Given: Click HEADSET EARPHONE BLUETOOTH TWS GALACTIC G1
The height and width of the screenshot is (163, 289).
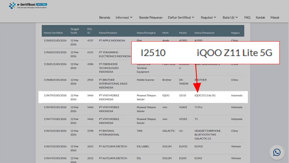Looking at the screenshot, I should tap(207, 135).
